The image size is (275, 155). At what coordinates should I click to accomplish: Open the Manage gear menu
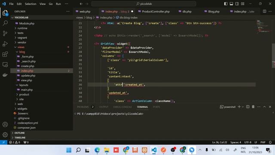tap(5, 135)
